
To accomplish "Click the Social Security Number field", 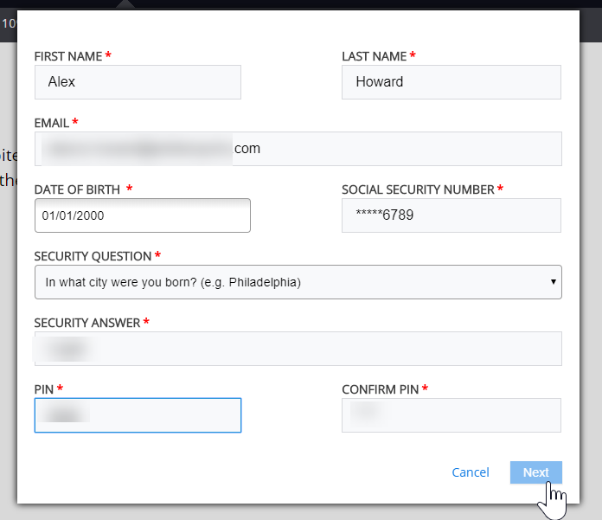I will (451, 215).
